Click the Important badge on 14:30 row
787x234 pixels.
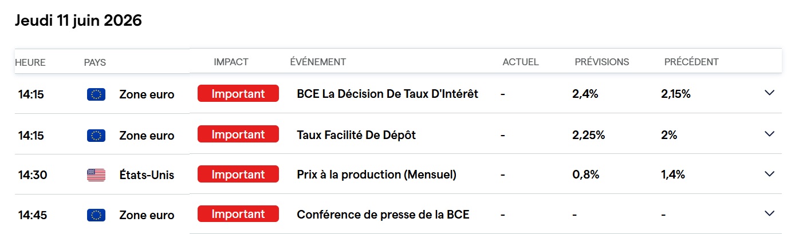[x=238, y=174]
